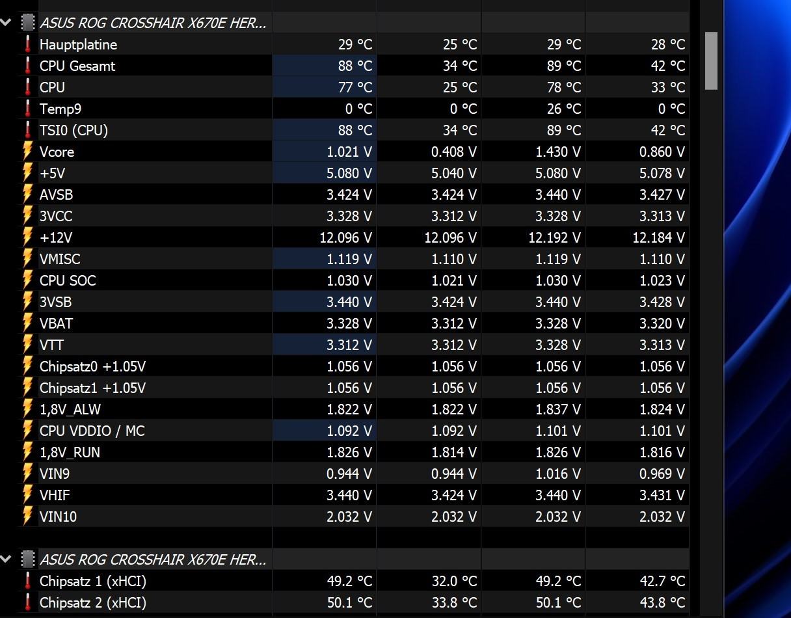Screen dimensions: 791x618
Task: Select the 1,8V_RUN row label
Action: click(x=70, y=452)
